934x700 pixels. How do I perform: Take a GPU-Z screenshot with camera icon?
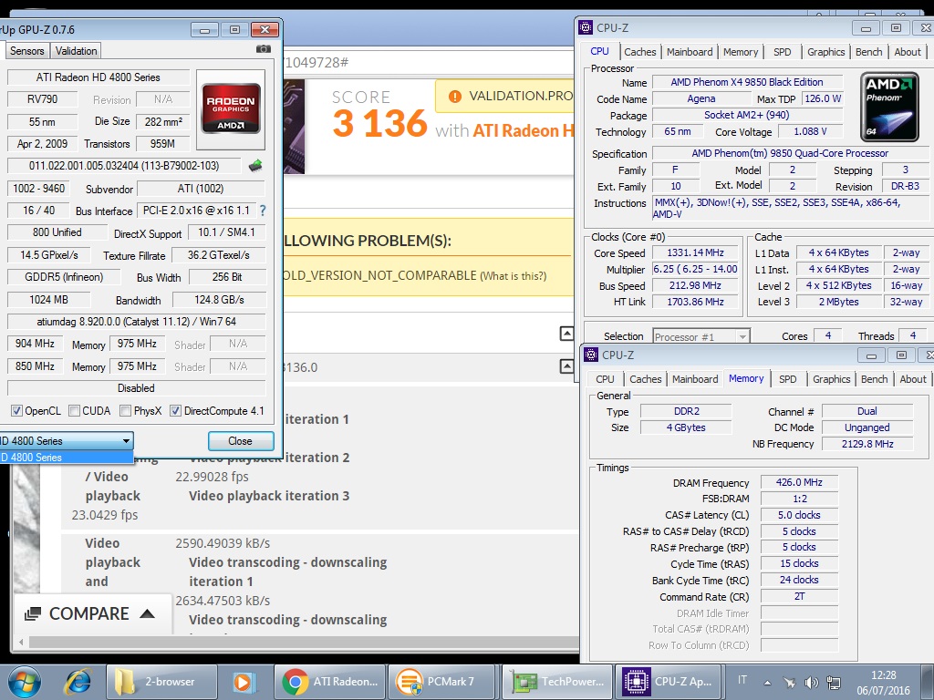click(x=264, y=49)
